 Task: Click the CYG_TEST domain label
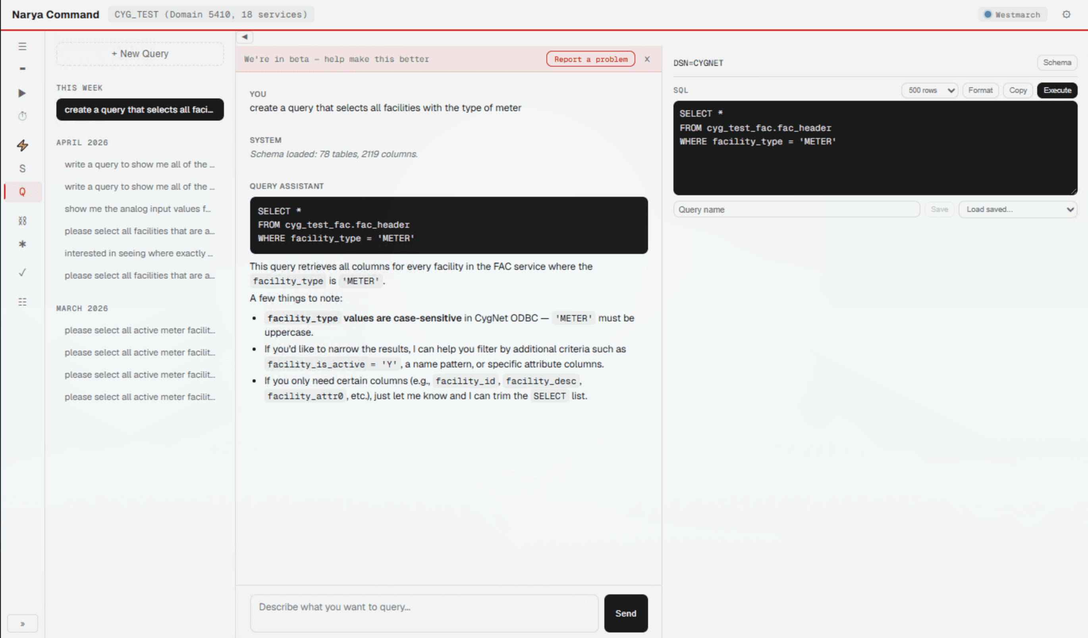211,15
